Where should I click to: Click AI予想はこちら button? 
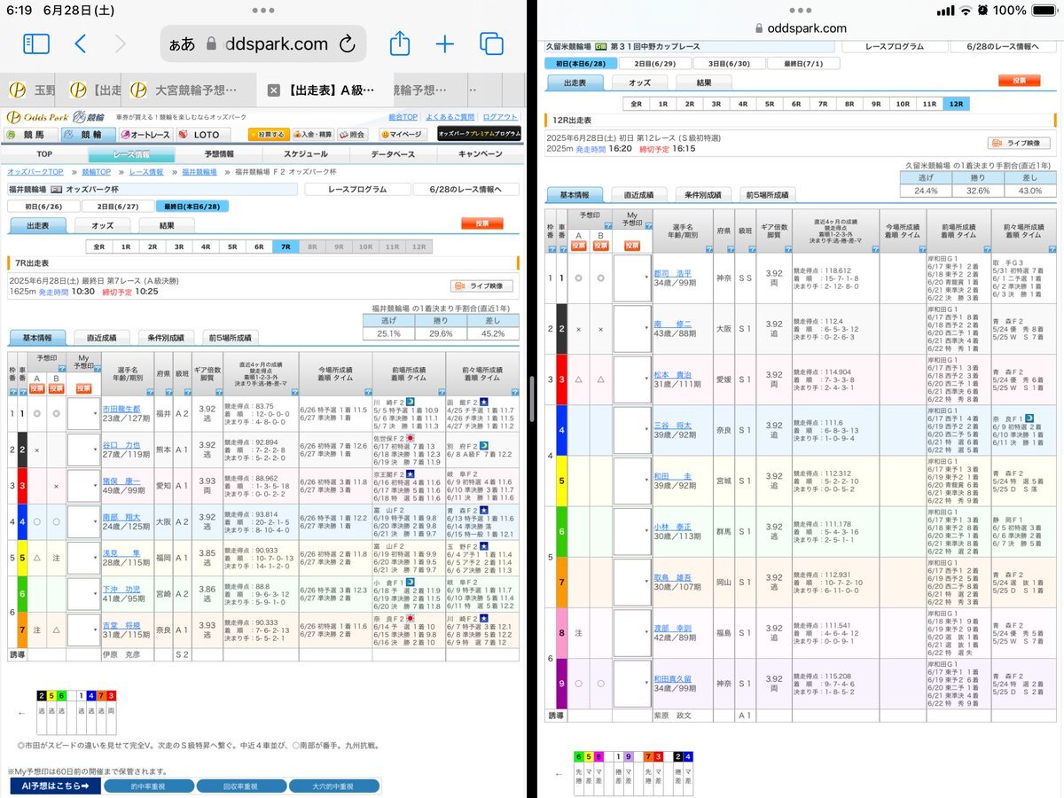pos(55,786)
